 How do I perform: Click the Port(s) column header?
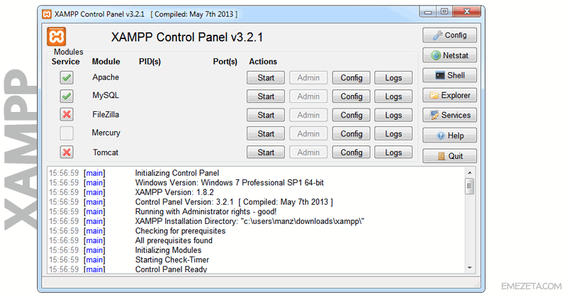tap(225, 62)
